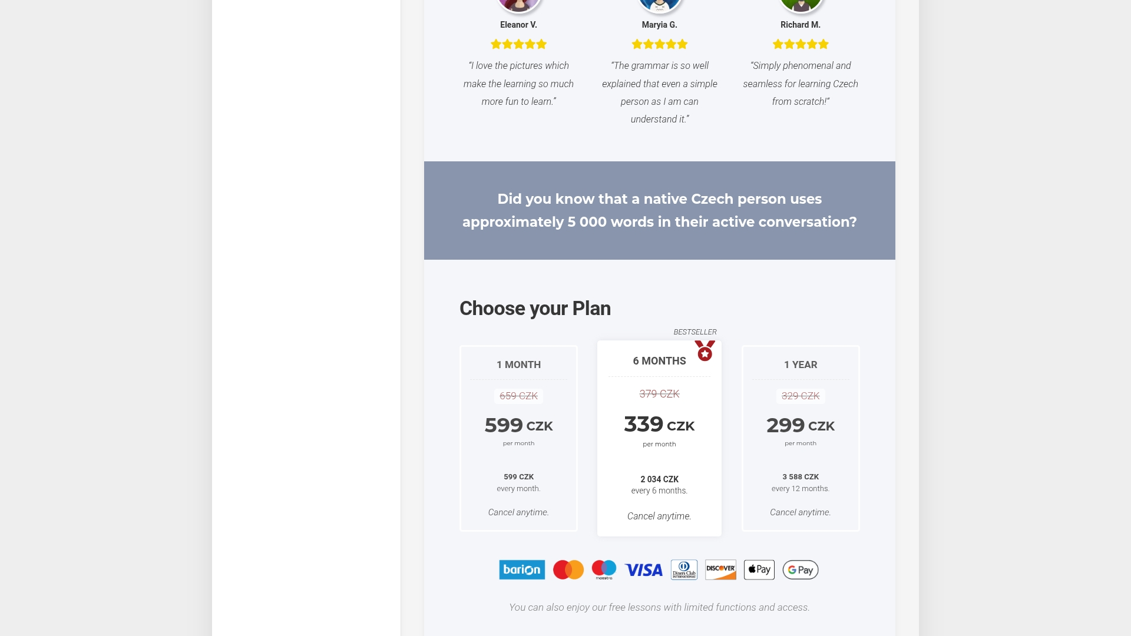Click the red bestseller medal badge
1131x636 pixels.
tap(705, 350)
